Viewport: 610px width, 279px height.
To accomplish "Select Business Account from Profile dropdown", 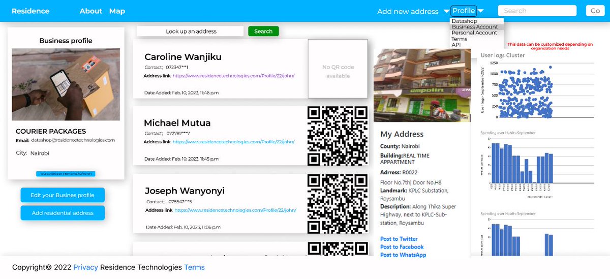I will (475, 27).
